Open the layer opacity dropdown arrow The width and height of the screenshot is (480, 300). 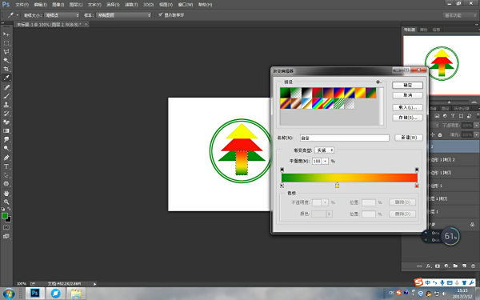[476, 126]
